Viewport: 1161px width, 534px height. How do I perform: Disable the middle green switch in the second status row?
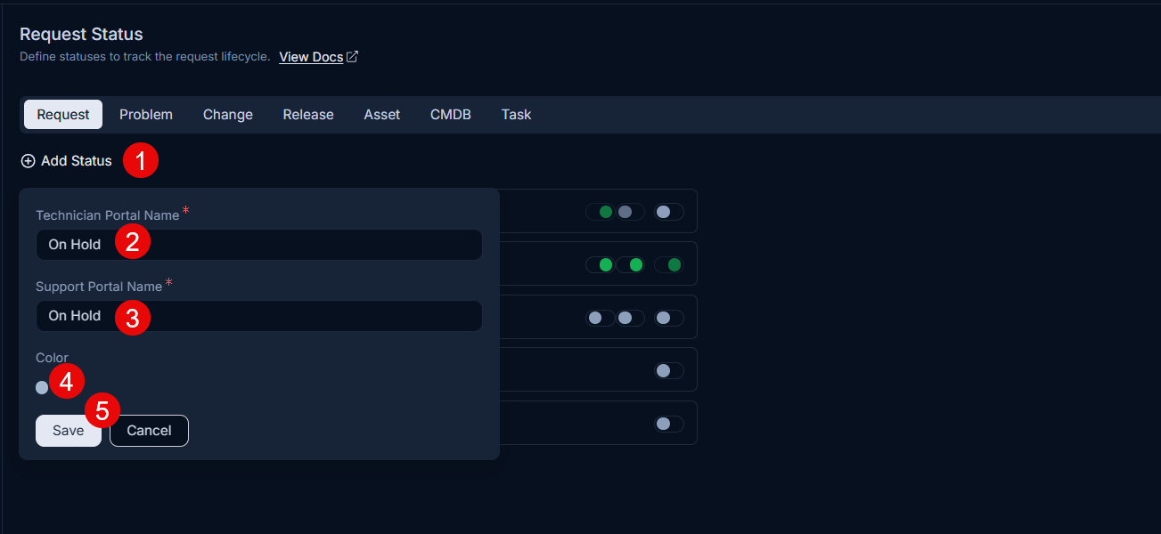pos(630,264)
